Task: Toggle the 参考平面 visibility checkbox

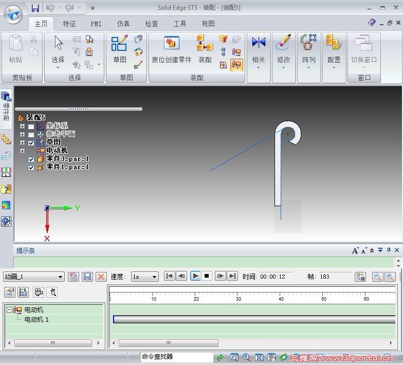Action: [x=31, y=135]
